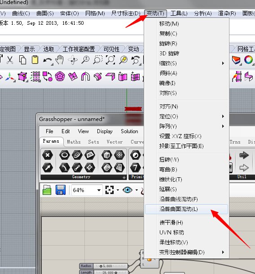Choose 沿着曲面流动(L) from the menu
The width and height of the screenshot is (255, 274).
coord(186,209)
